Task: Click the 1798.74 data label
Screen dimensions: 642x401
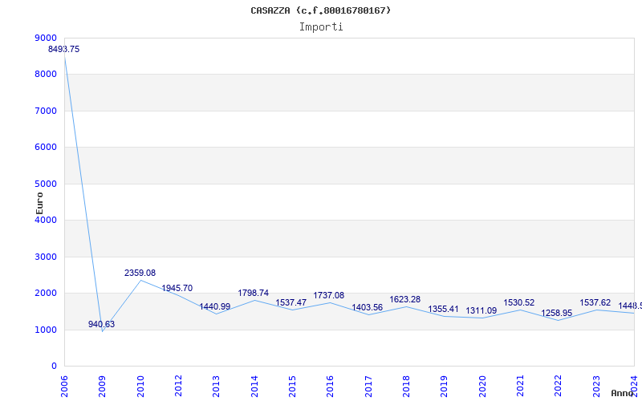Action: (254, 293)
